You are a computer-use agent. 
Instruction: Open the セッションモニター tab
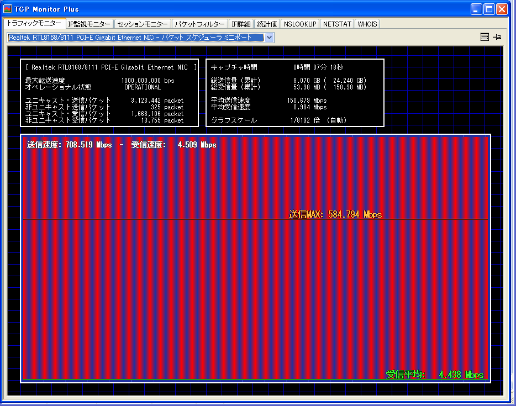click(x=143, y=24)
